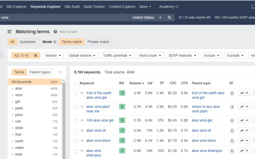Open the United States country dropdown
The height and width of the screenshot is (159, 255).
tap(147, 18)
